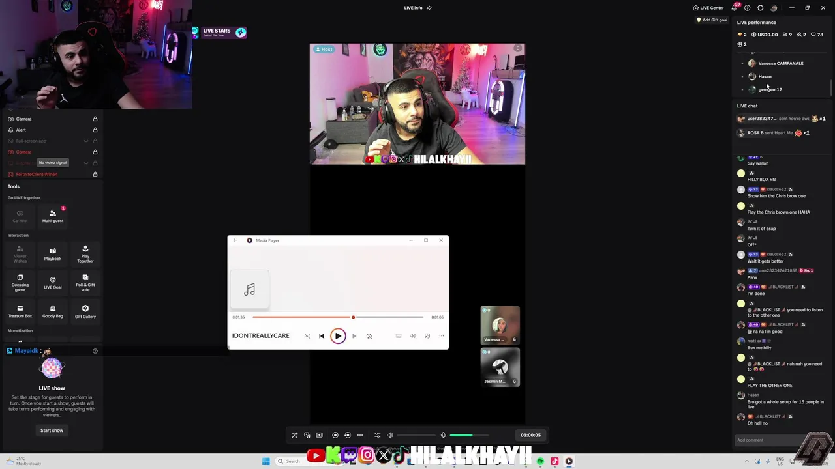The image size is (835, 469).
Task: Click the viewer list scrollbar
Action: click(x=830, y=88)
